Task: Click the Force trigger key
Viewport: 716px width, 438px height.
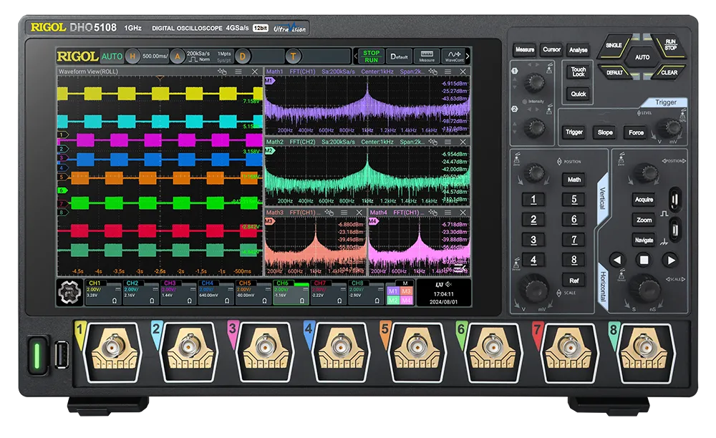Action: point(636,133)
